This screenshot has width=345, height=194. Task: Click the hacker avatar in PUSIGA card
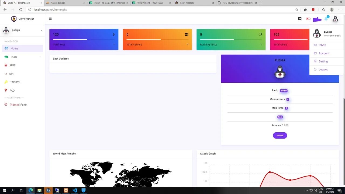tap(280, 72)
